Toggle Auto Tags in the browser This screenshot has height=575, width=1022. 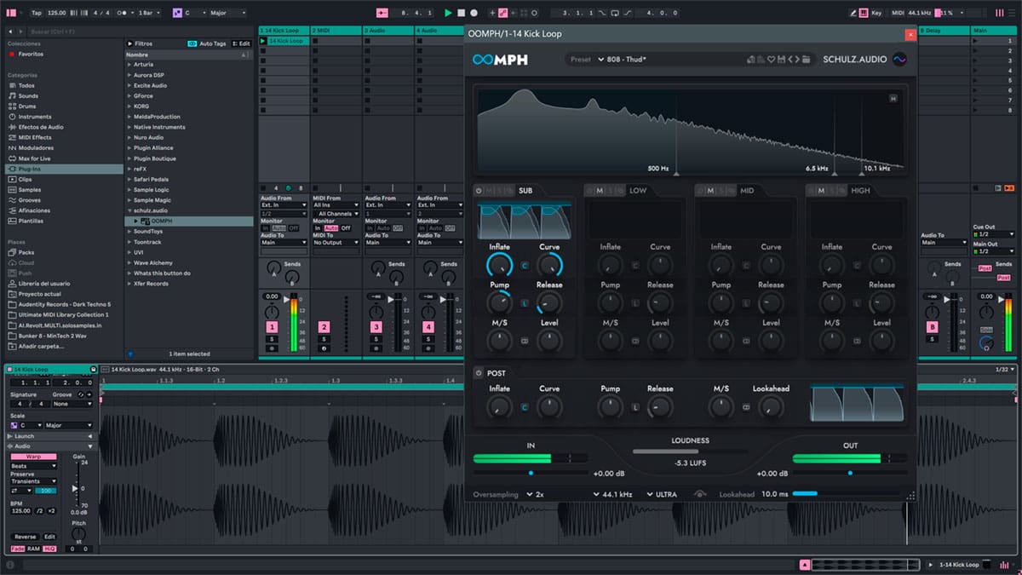pos(207,43)
